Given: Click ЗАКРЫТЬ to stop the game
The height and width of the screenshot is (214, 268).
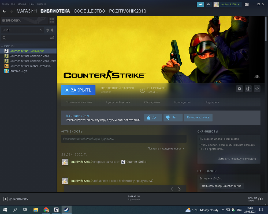Looking at the screenshot, I should coord(78,90).
